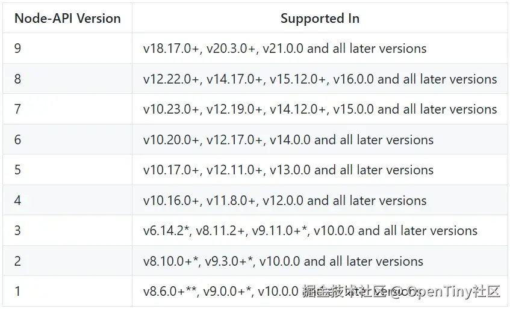Image resolution: width=510 pixels, height=309 pixels.
Task: Click the v10.17.0+ supported versions cell
Action: 320,170
